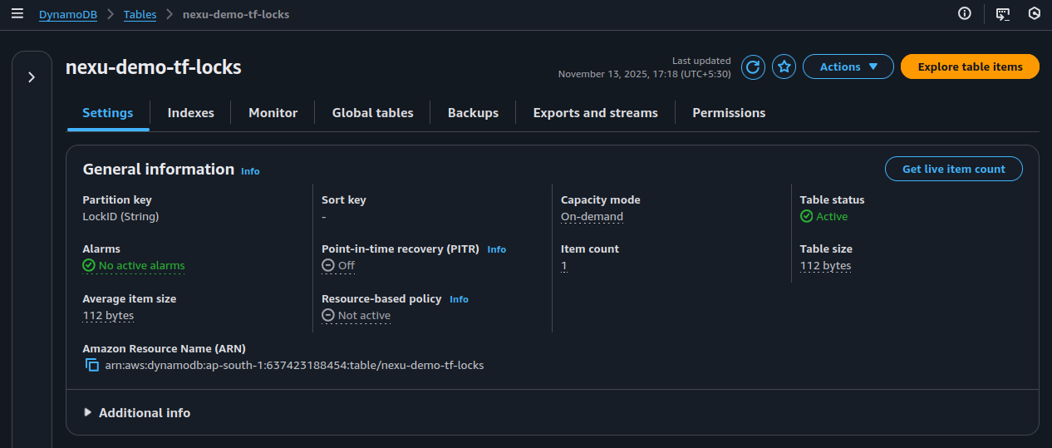Open the Global tables tab
This screenshot has width=1052, height=448.
[x=372, y=113]
